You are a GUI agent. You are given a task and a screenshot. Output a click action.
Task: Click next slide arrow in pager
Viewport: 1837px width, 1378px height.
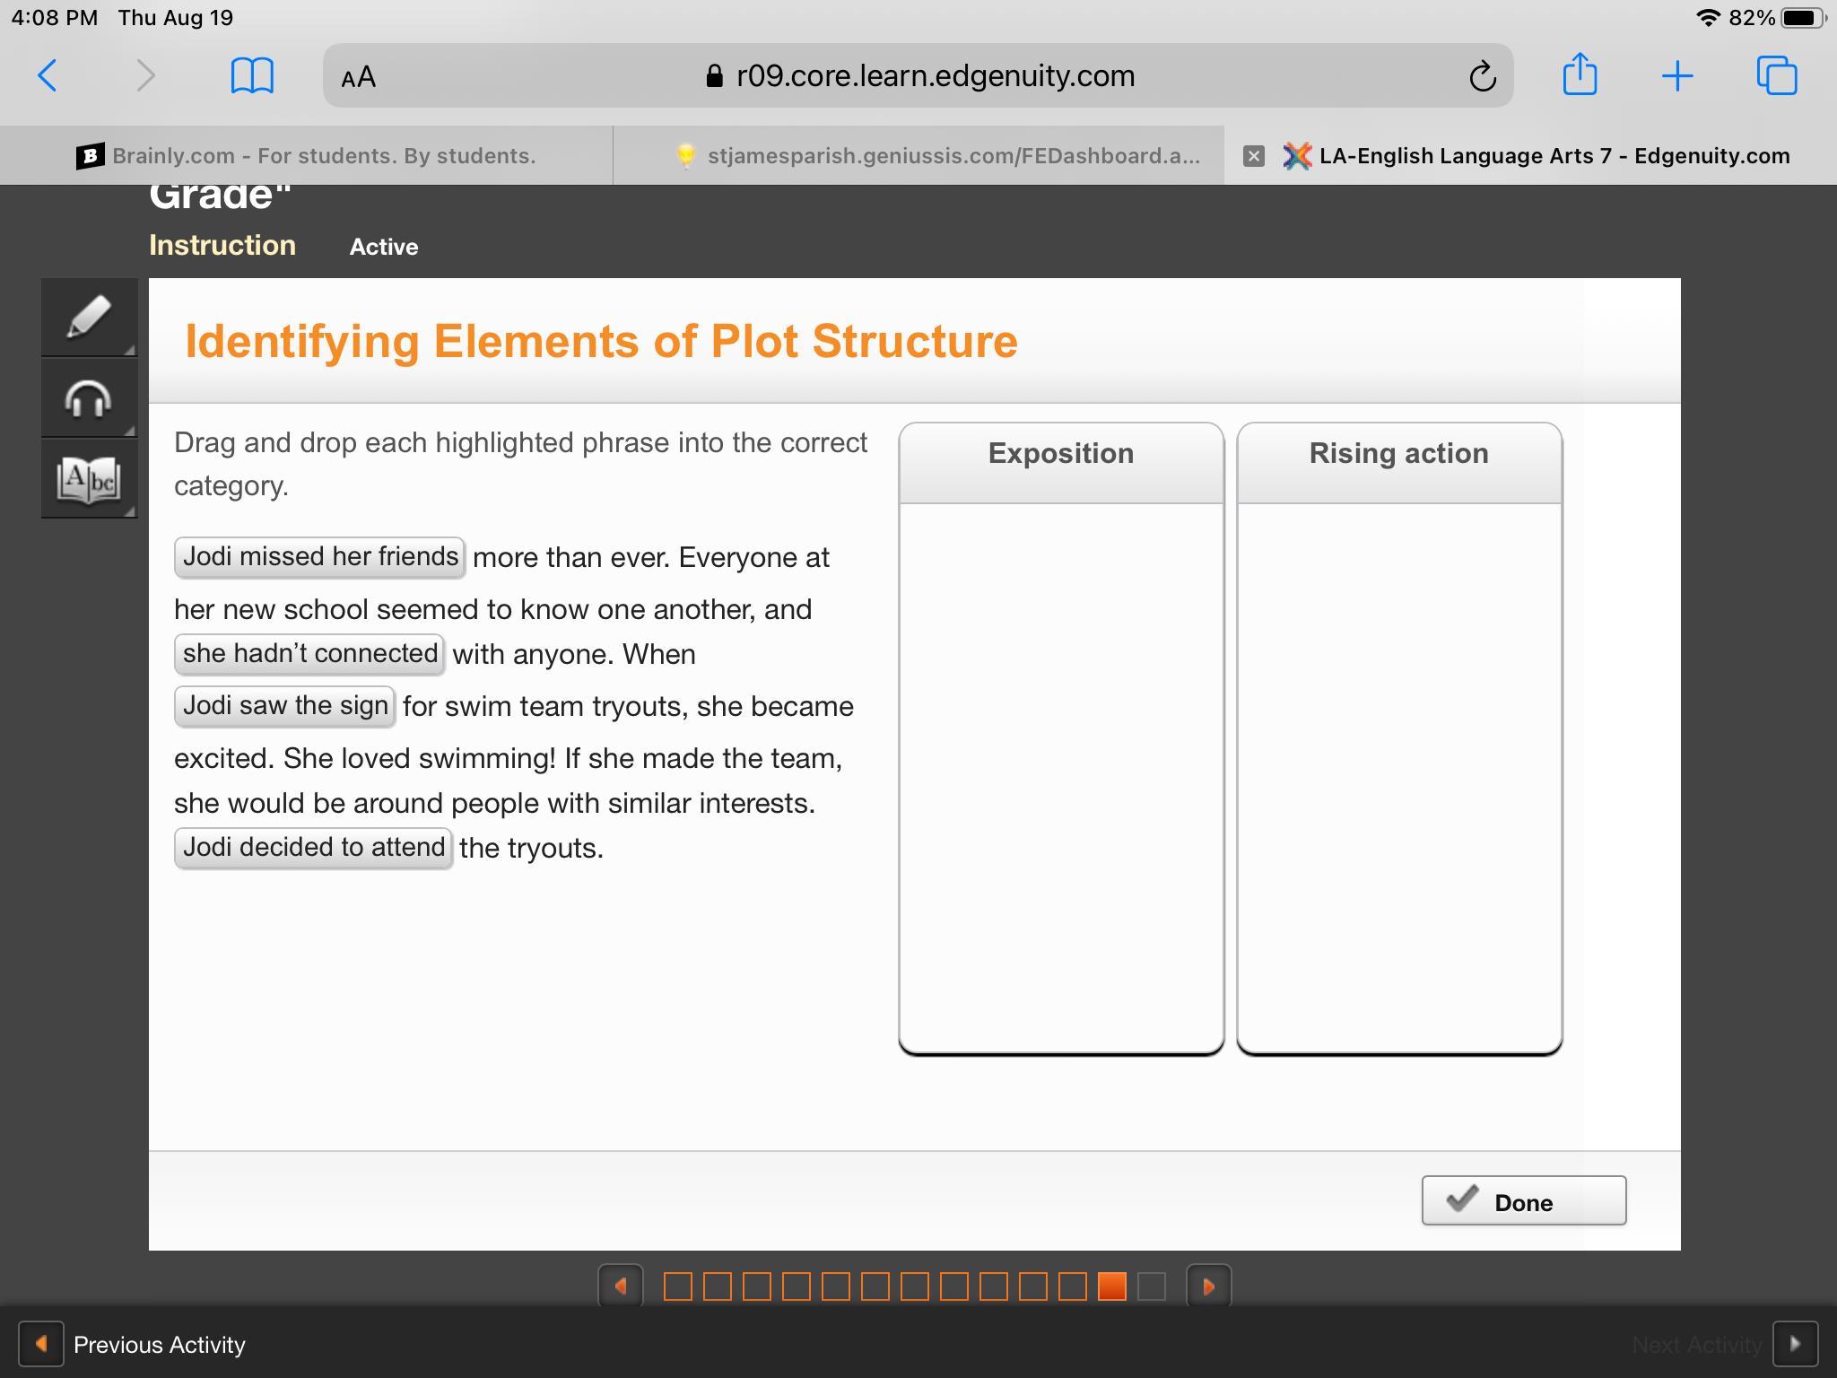click(1208, 1286)
